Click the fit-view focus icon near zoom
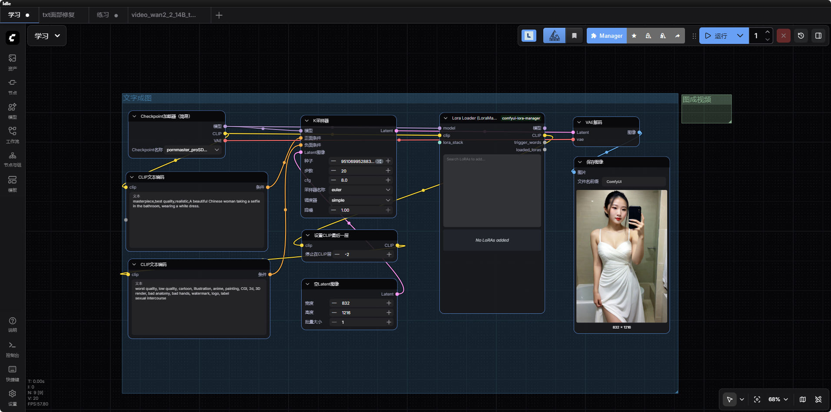The width and height of the screenshot is (831, 412). click(757, 399)
